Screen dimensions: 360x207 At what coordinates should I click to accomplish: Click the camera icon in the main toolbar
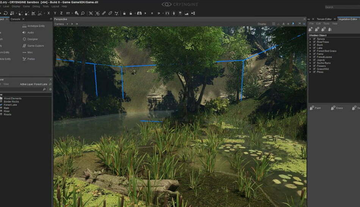pyautogui.click(x=139, y=13)
